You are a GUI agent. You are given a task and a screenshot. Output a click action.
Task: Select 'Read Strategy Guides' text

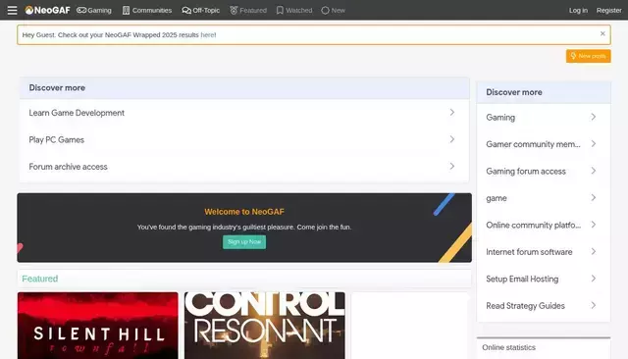[525, 306]
